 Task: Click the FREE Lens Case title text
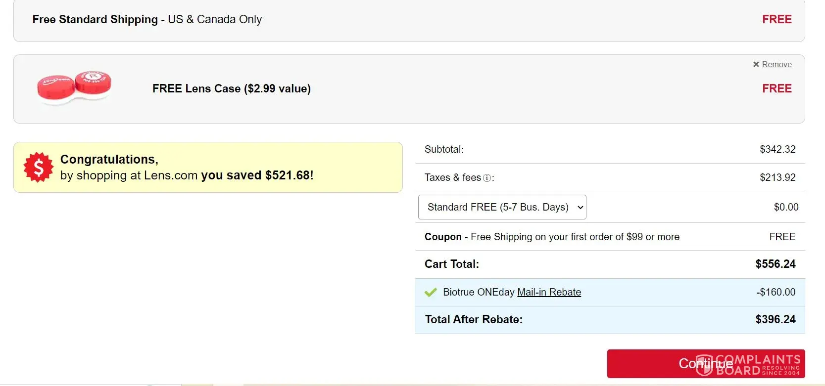tap(231, 88)
